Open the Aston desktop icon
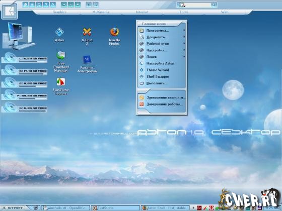Image resolution: width=282 pixels, height=211 pixels. (x=59, y=35)
